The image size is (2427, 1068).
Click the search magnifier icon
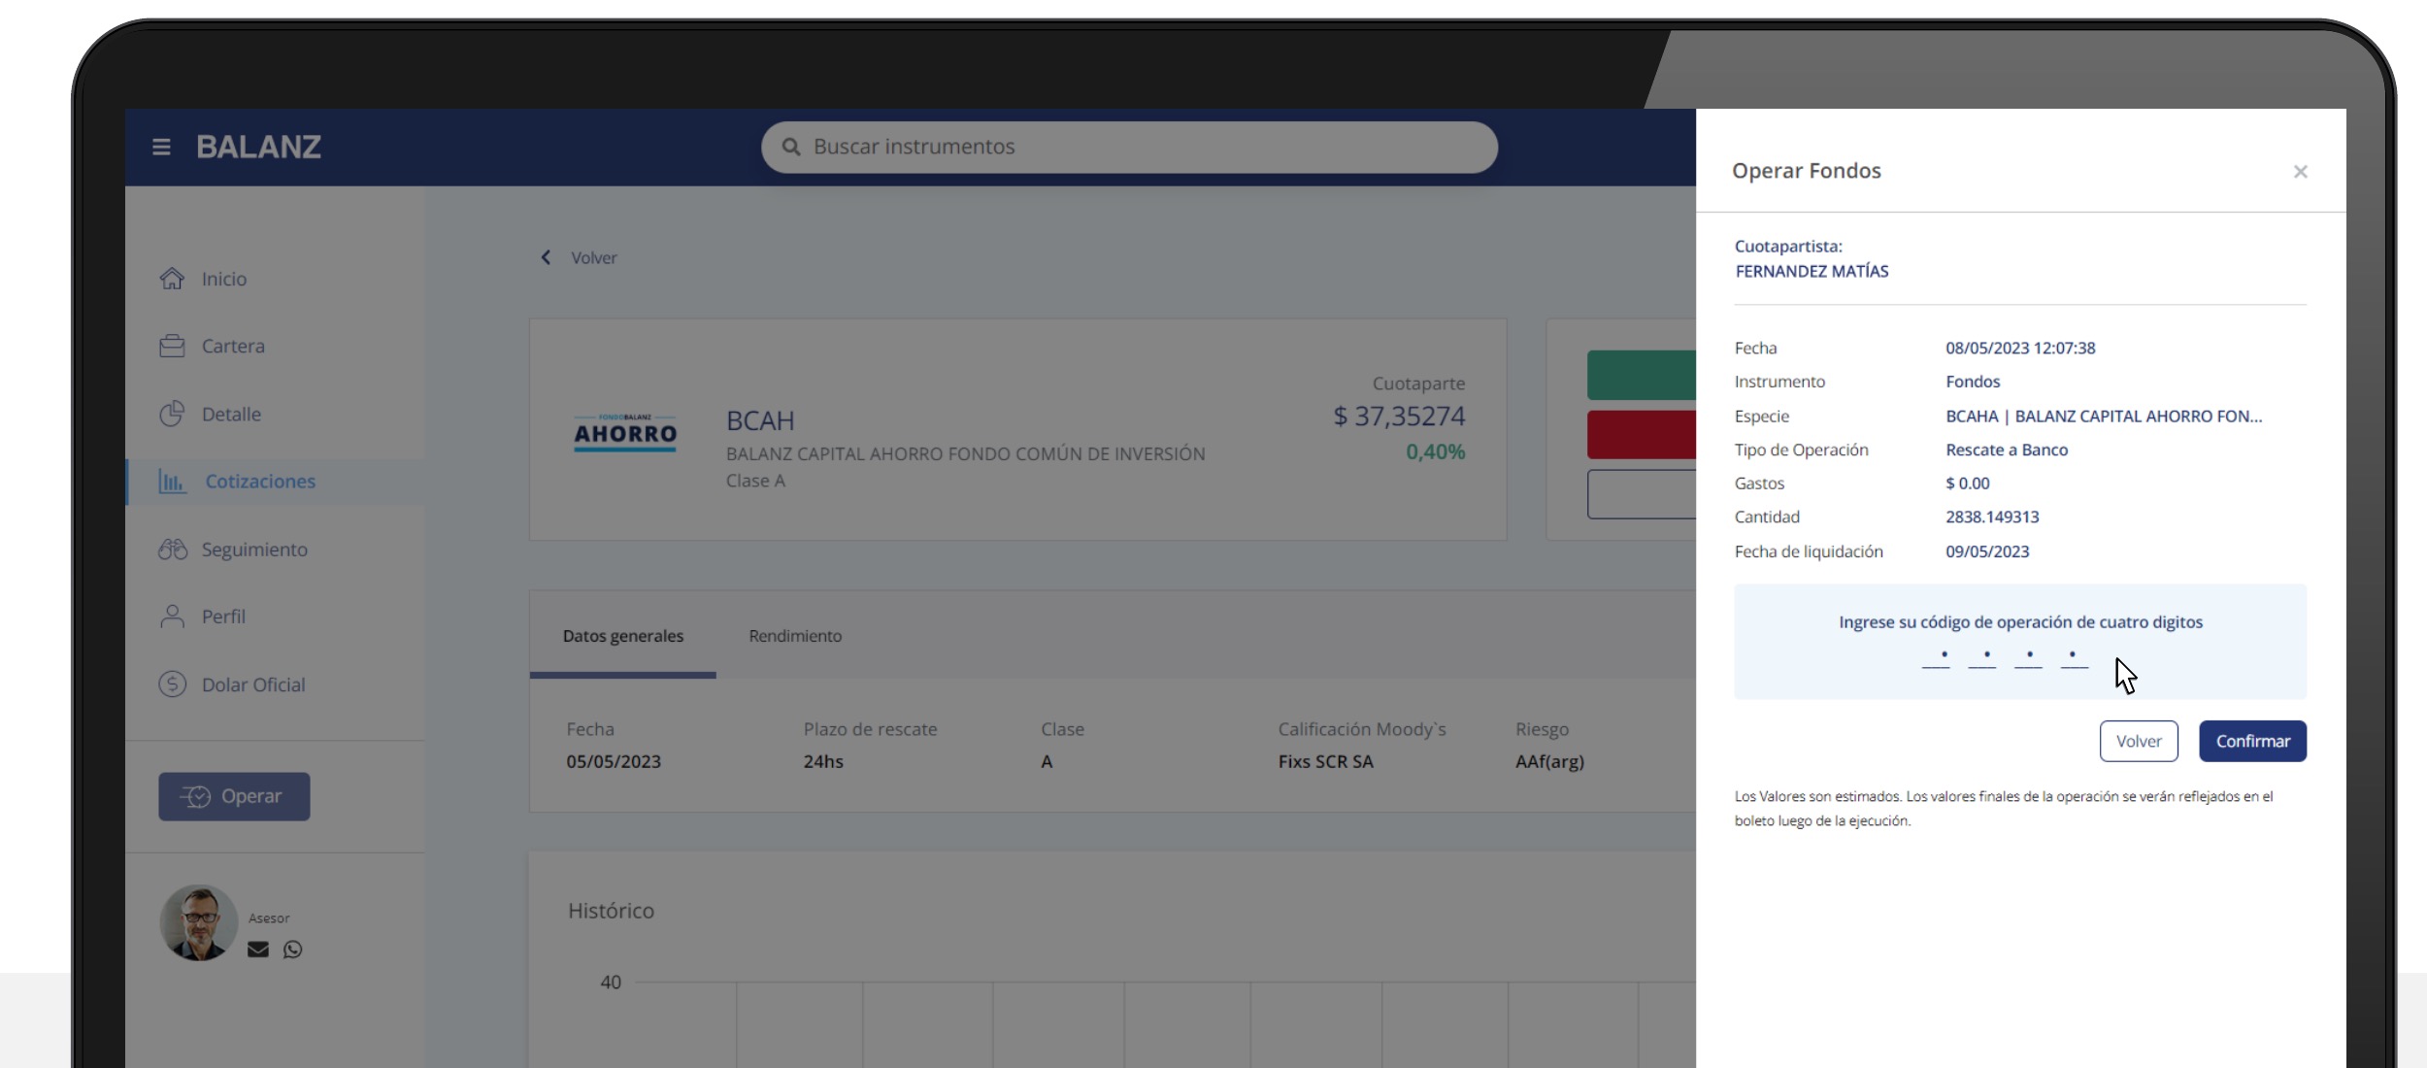pos(791,147)
